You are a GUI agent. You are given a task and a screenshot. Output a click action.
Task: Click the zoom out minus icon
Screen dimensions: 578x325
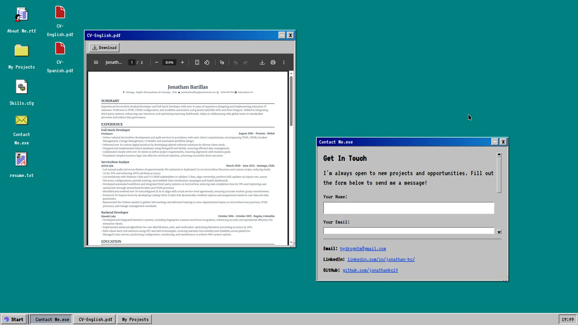(157, 62)
